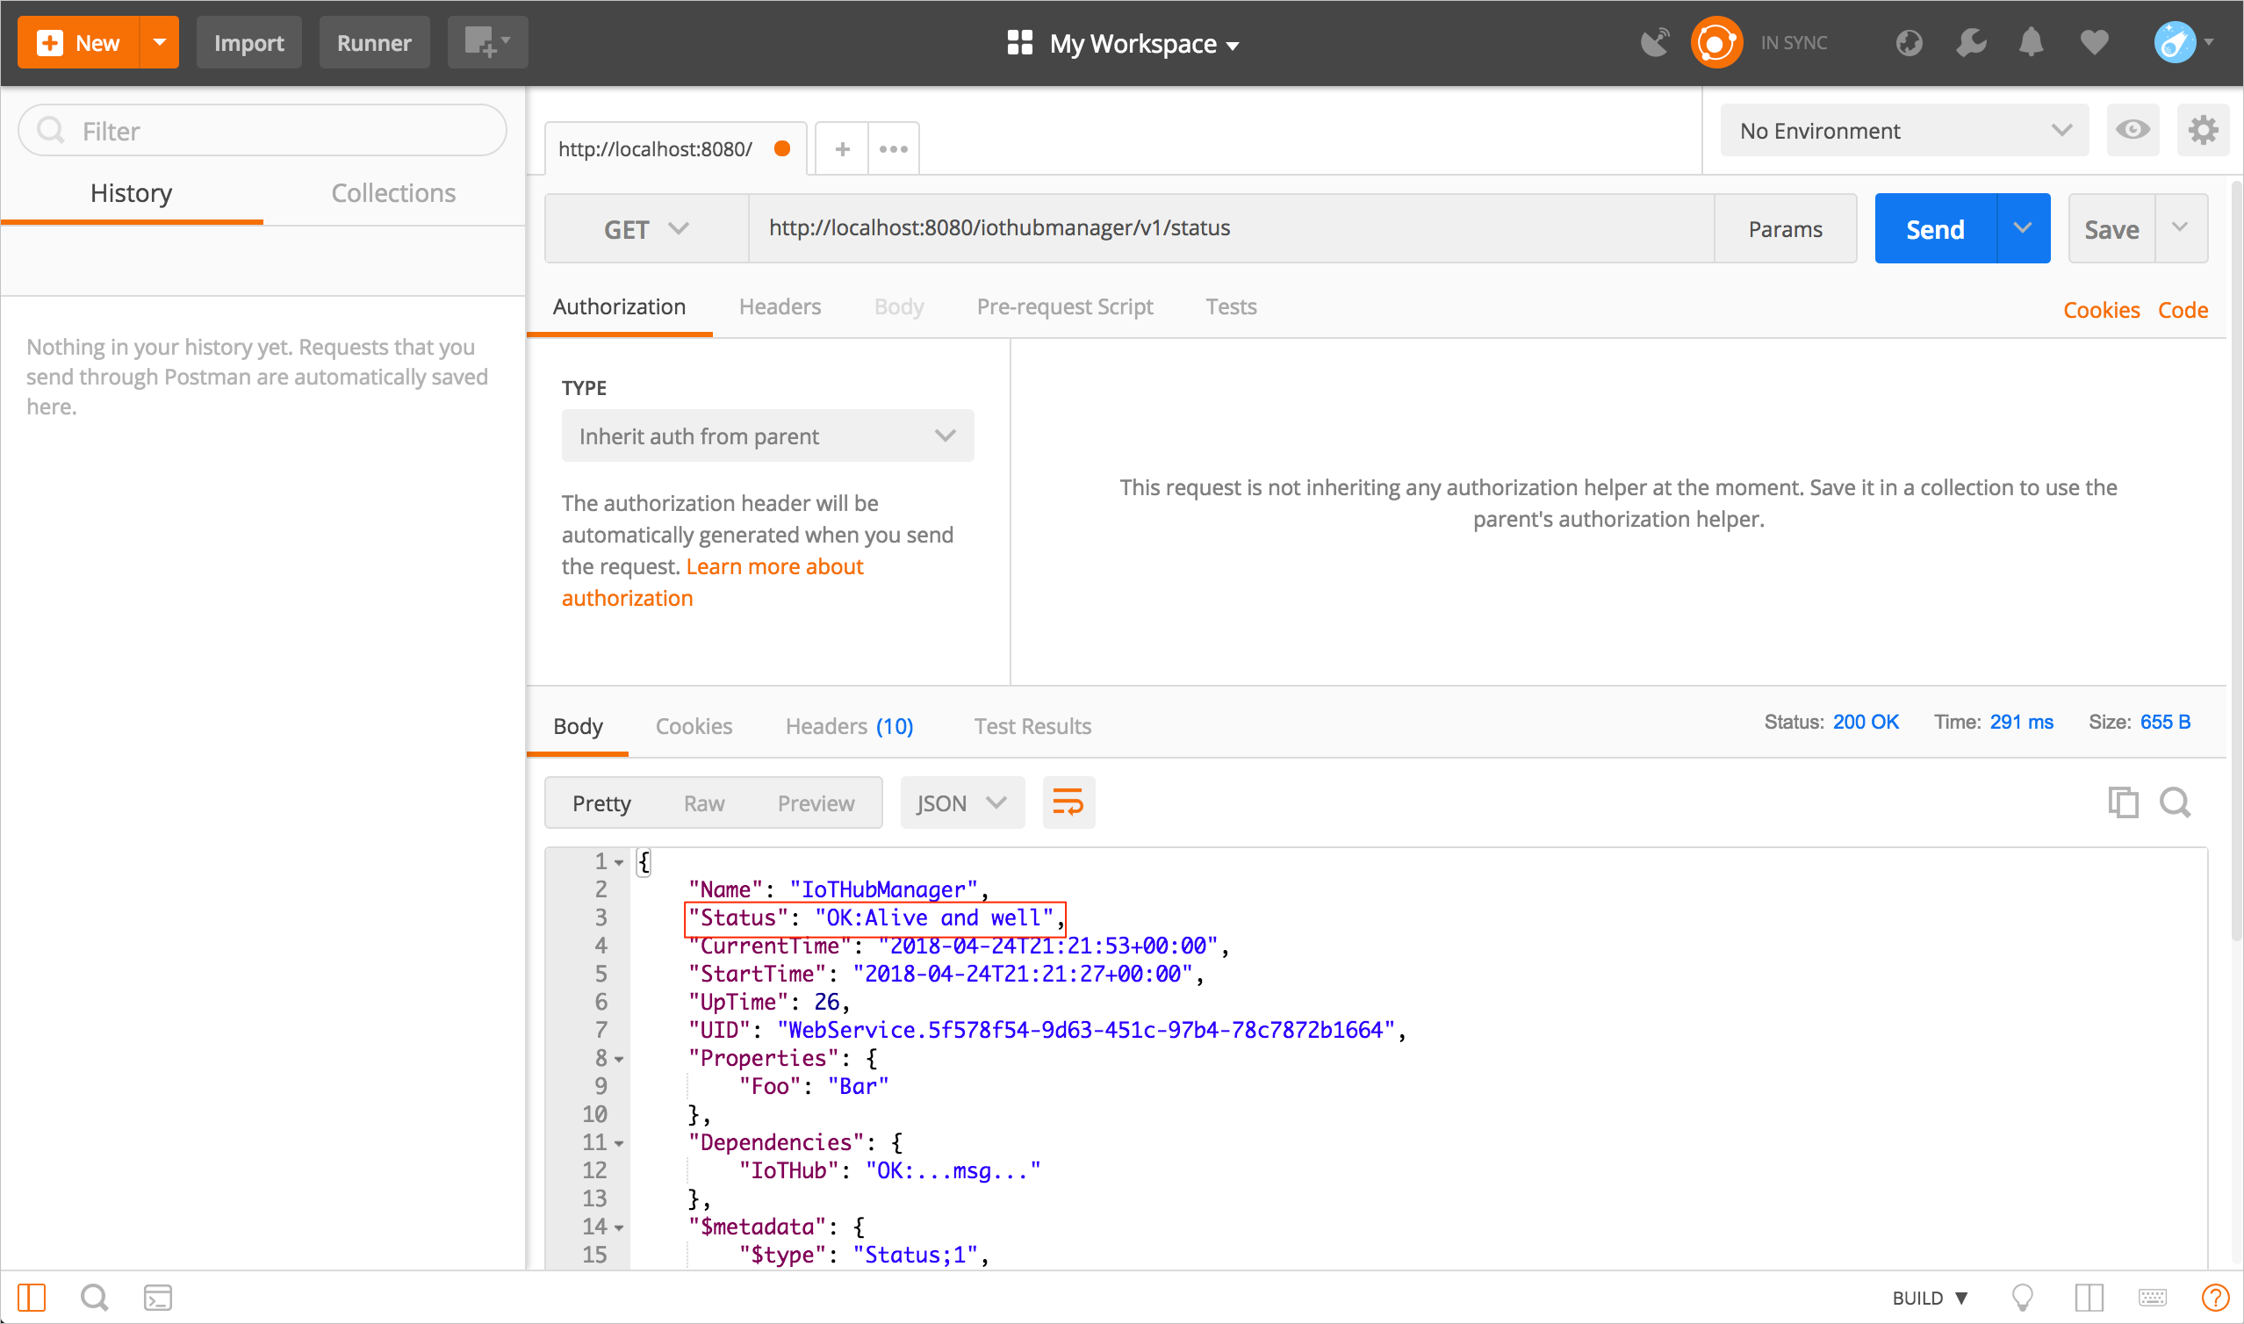Collapse the $metadata object at line 14
The width and height of the screenshot is (2244, 1324).
tap(619, 1227)
